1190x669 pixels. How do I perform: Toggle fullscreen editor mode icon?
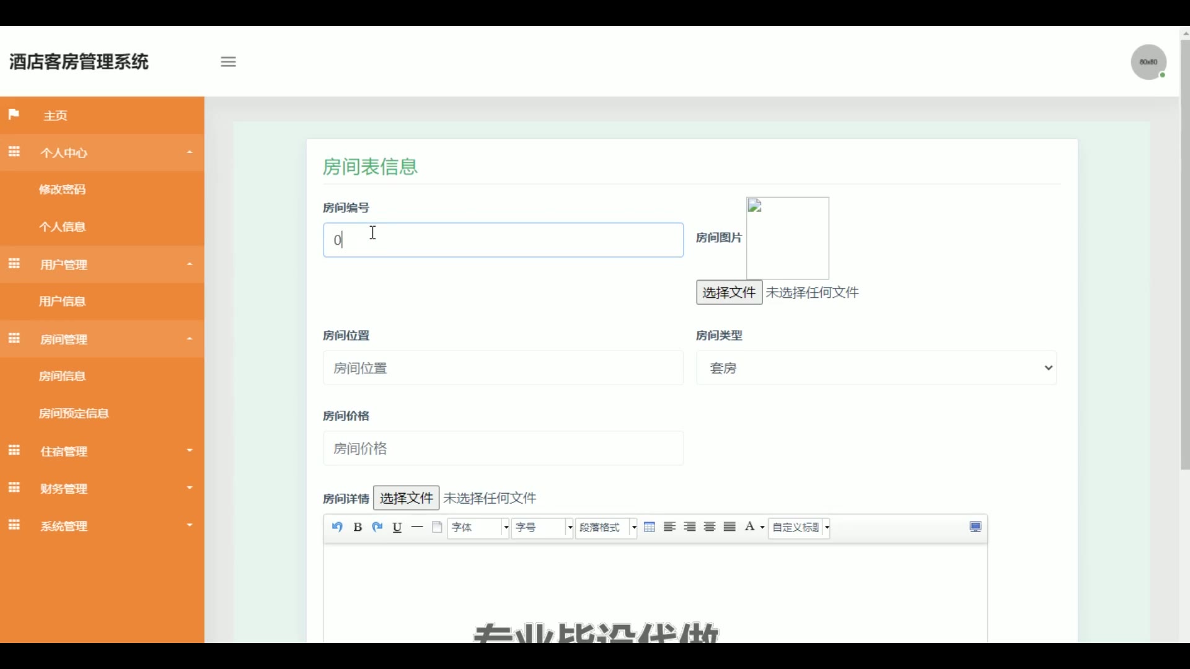[975, 527]
